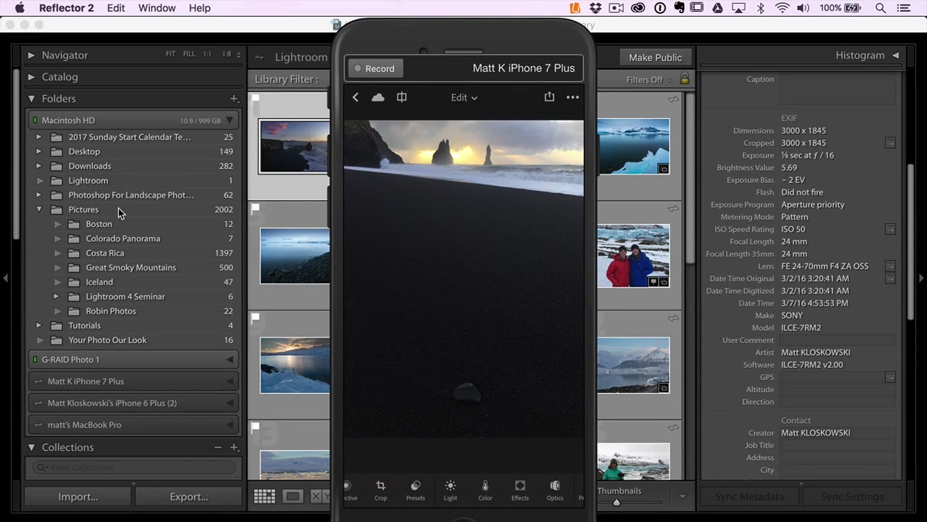Select the thumbnail of two people in jackets

point(633,256)
